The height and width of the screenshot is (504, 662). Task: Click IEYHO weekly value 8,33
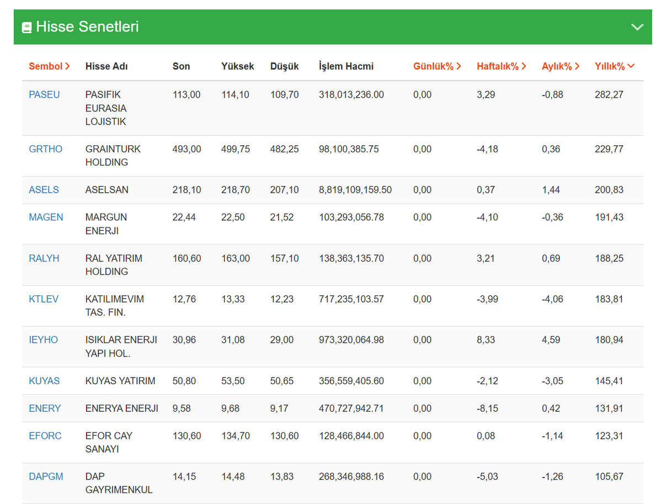pos(486,340)
